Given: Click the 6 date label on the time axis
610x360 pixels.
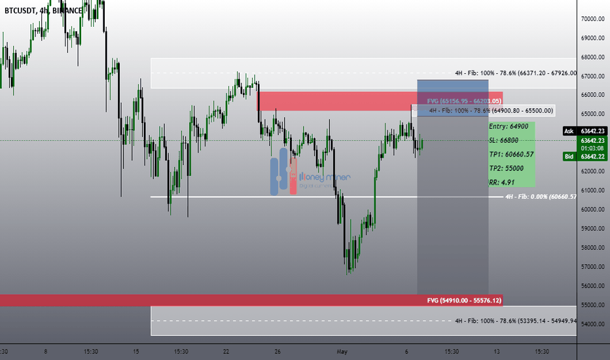Looking at the screenshot, I should tap(406, 351).
